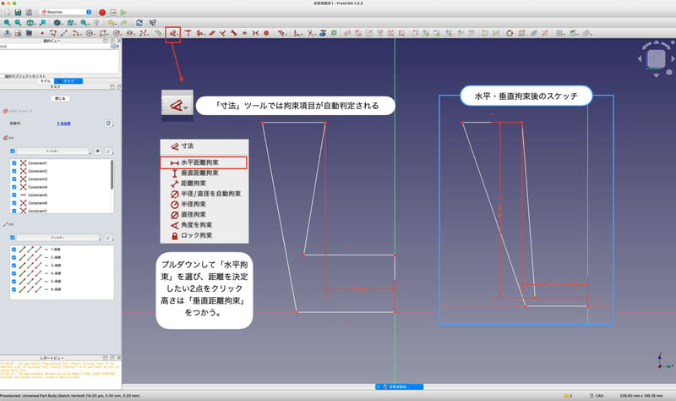Run the macro with the green play icon

pyautogui.click(x=123, y=13)
